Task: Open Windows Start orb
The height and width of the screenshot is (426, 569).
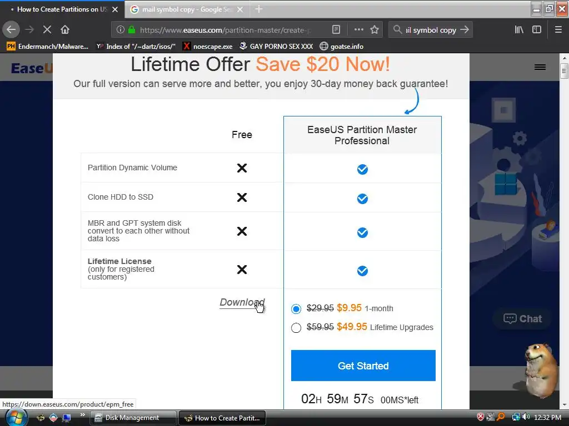Action: (x=16, y=418)
